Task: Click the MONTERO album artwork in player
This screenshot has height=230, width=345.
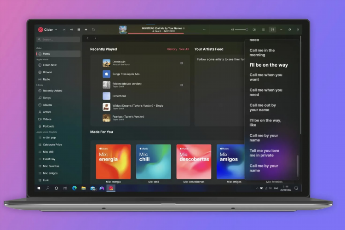Action: click(x=123, y=29)
